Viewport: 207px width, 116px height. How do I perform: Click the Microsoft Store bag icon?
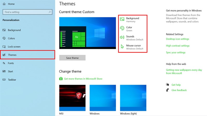click(x=61, y=79)
